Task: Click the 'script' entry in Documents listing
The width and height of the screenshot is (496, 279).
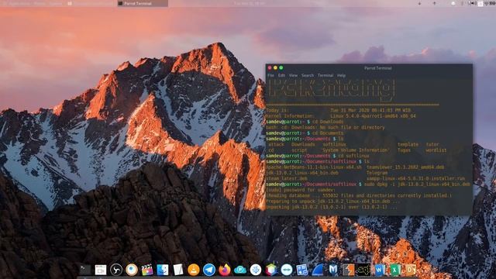Action: (299, 150)
